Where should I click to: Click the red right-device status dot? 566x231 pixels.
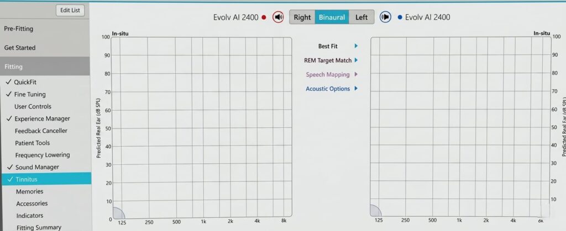tap(264, 18)
